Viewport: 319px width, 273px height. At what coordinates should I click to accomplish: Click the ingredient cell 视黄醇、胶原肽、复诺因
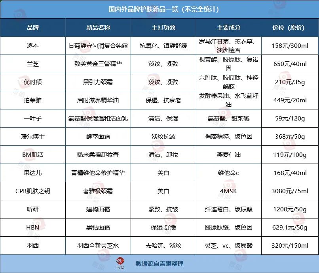point(229,64)
